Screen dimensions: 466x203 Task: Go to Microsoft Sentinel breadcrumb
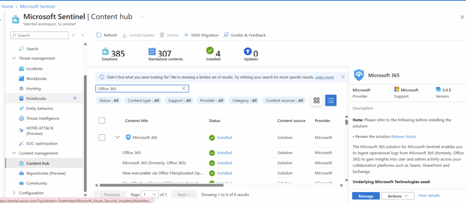[37, 6]
